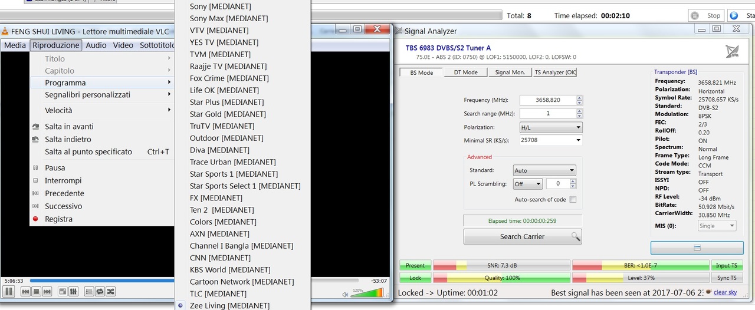Open the Media menu in VLC
Screen dimensions: 755x310
click(15, 45)
